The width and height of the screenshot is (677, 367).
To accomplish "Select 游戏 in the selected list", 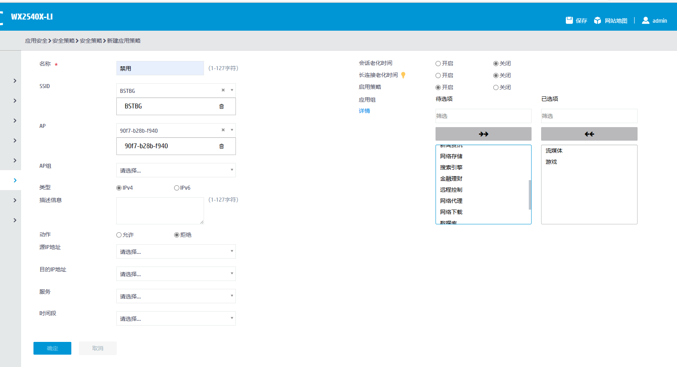I will coord(551,162).
